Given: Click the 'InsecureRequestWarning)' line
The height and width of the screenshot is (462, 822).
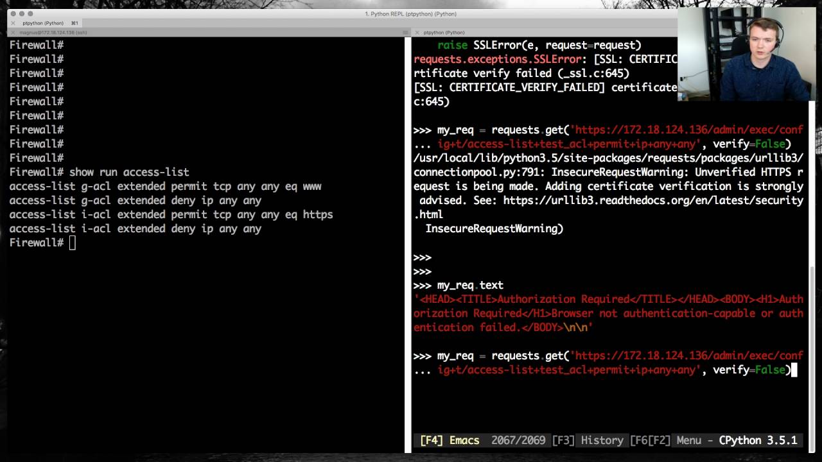Looking at the screenshot, I should coord(494,228).
